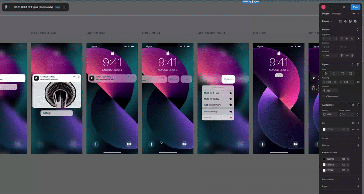Open the 74% zoom dropdown
The width and height of the screenshot is (364, 194).
pos(355,14)
